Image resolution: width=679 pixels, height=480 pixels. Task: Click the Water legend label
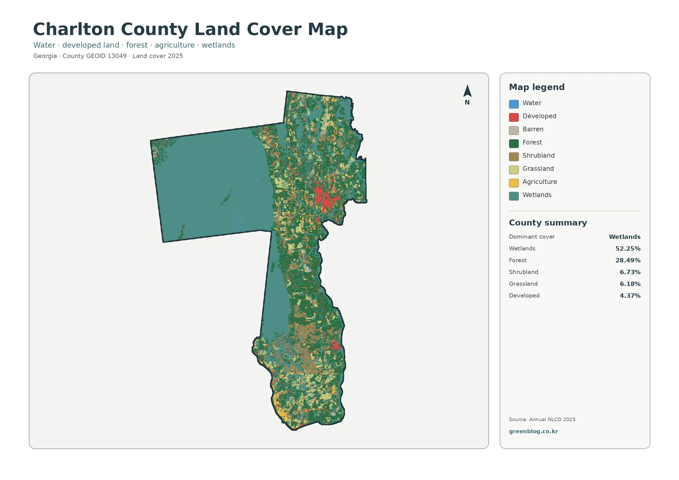pyautogui.click(x=532, y=103)
